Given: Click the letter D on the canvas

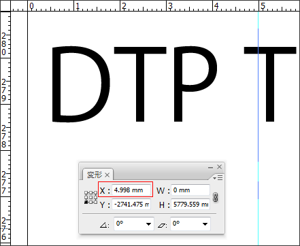Looking at the screenshot, I should 81,84.
